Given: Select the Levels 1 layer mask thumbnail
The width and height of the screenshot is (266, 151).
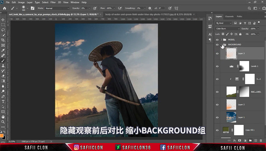Looking at the screenshot, I should coord(244,66).
